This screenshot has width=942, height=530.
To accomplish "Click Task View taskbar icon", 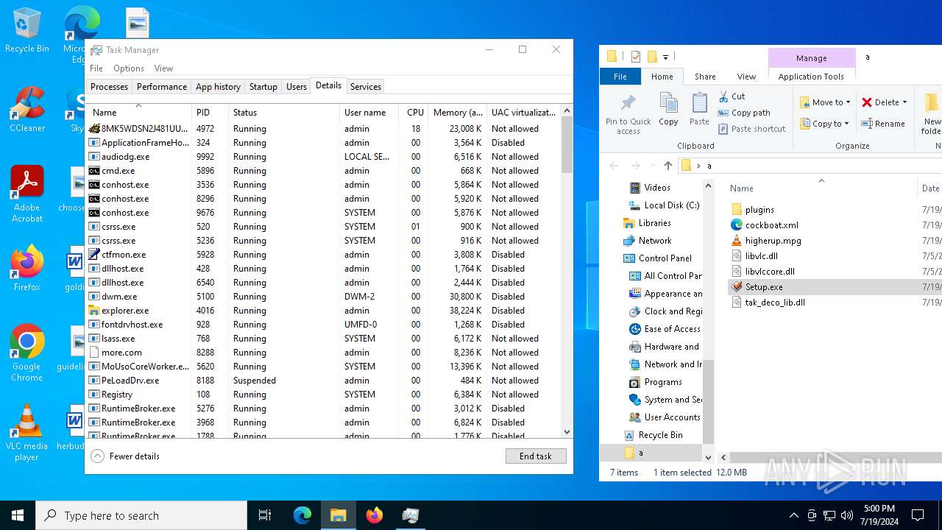I will (265, 515).
